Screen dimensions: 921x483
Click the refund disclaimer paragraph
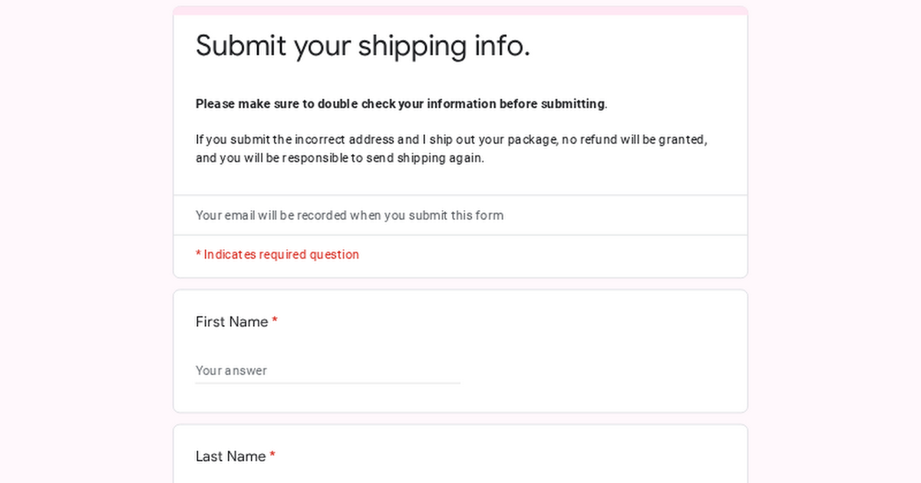coord(451,148)
